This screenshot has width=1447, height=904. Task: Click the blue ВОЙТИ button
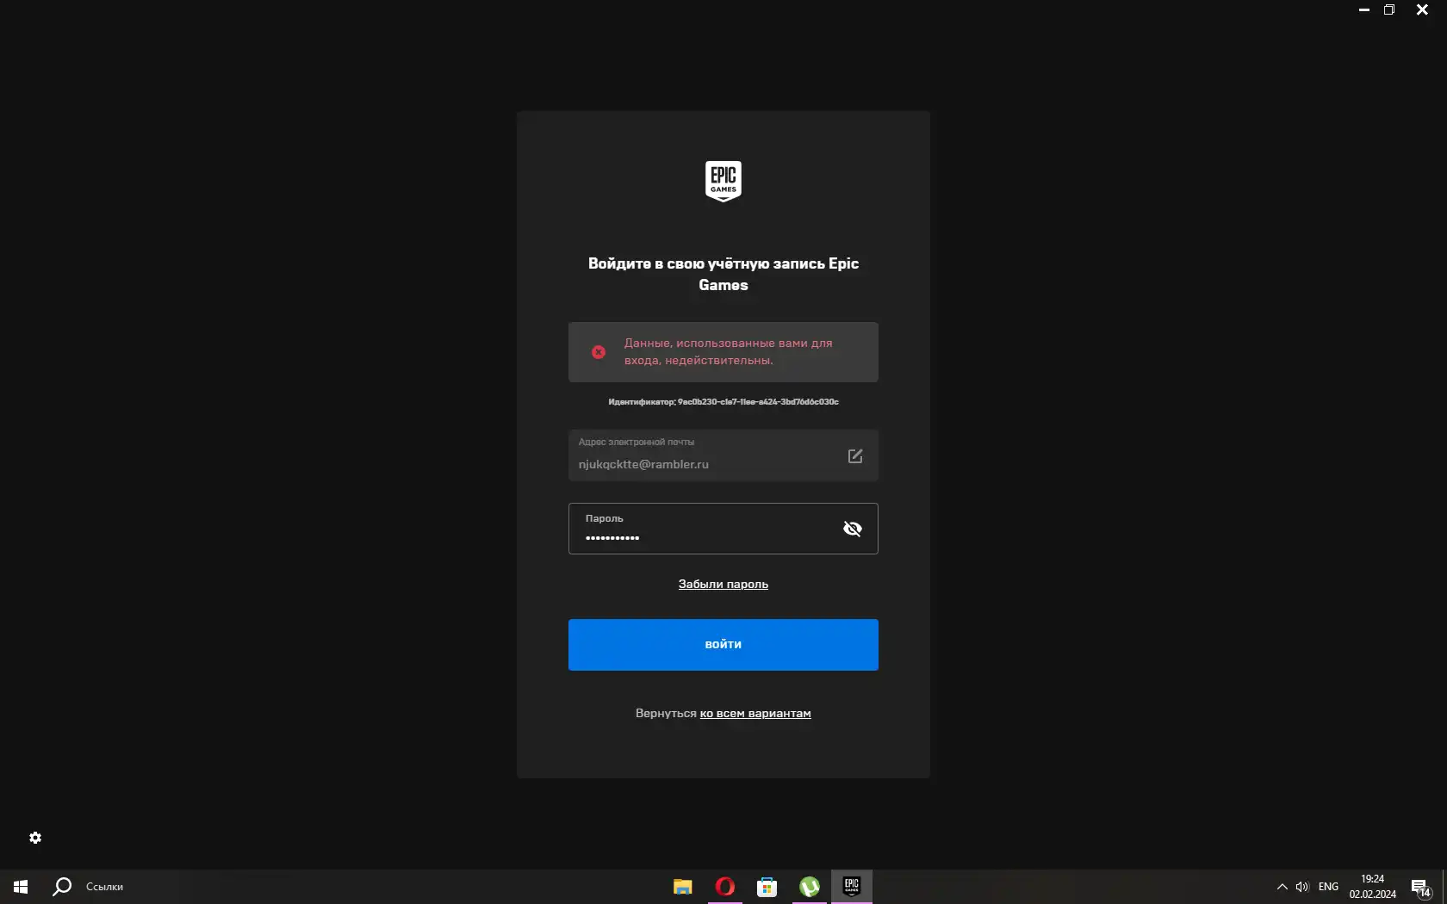point(723,645)
